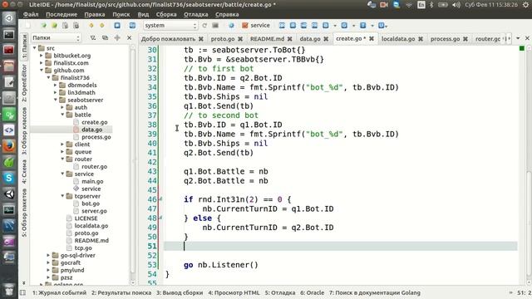Open 6: Oracle pane
Image resolution: width=532 pixels, height=299 pixels.
[312, 292]
